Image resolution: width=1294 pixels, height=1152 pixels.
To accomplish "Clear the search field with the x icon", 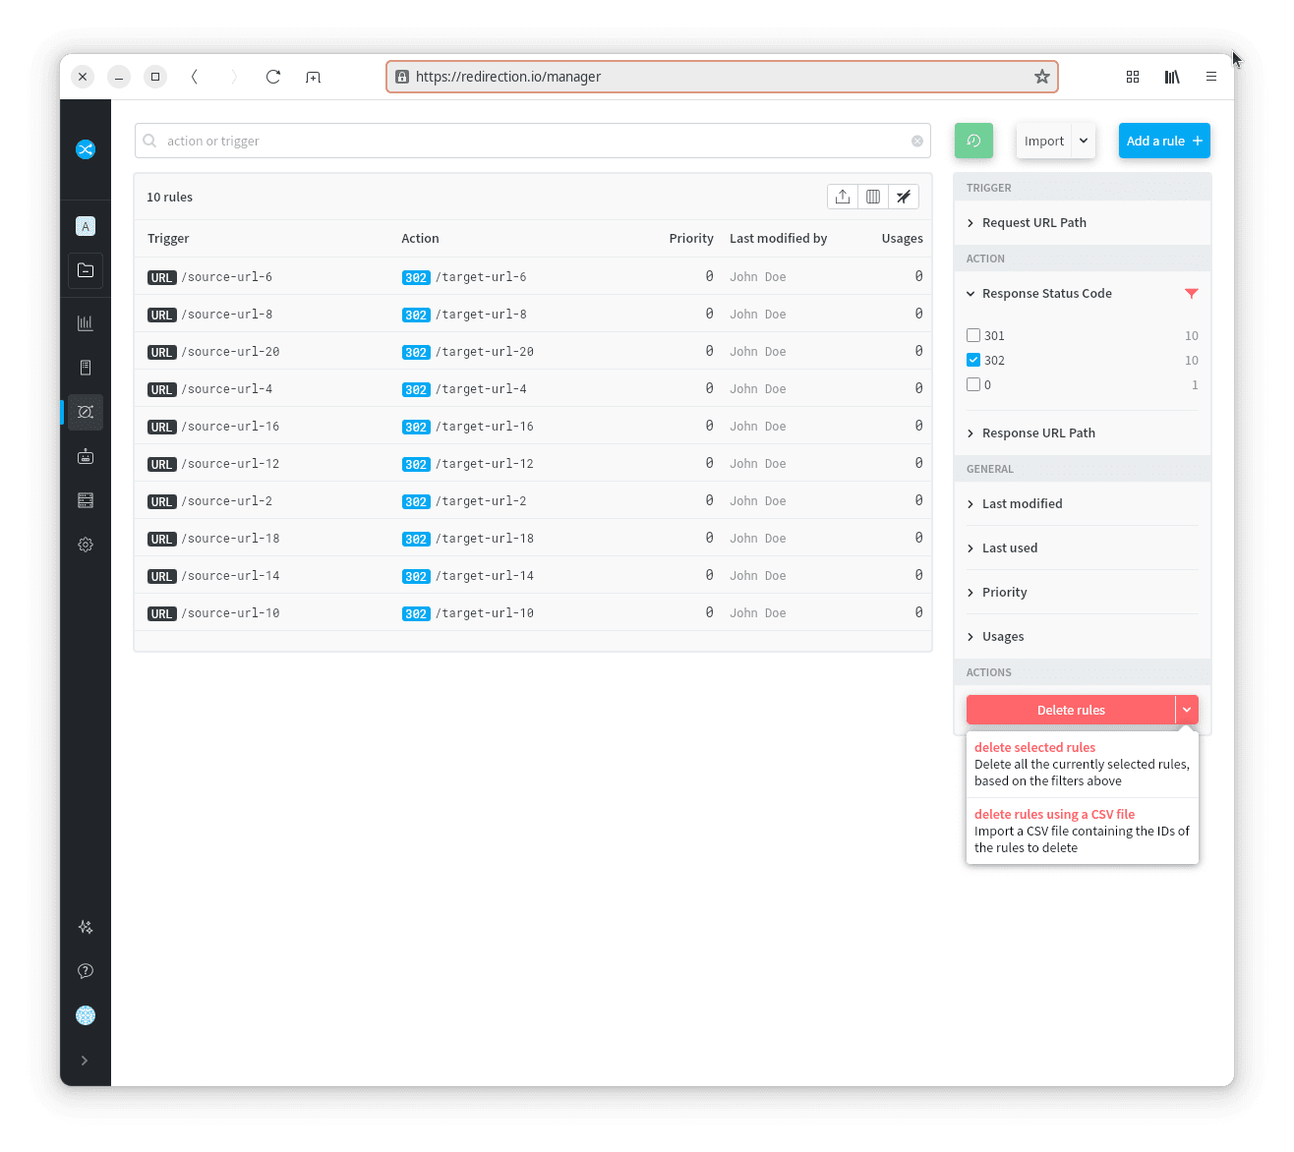I will pyautogui.click(x=917, y=142).
